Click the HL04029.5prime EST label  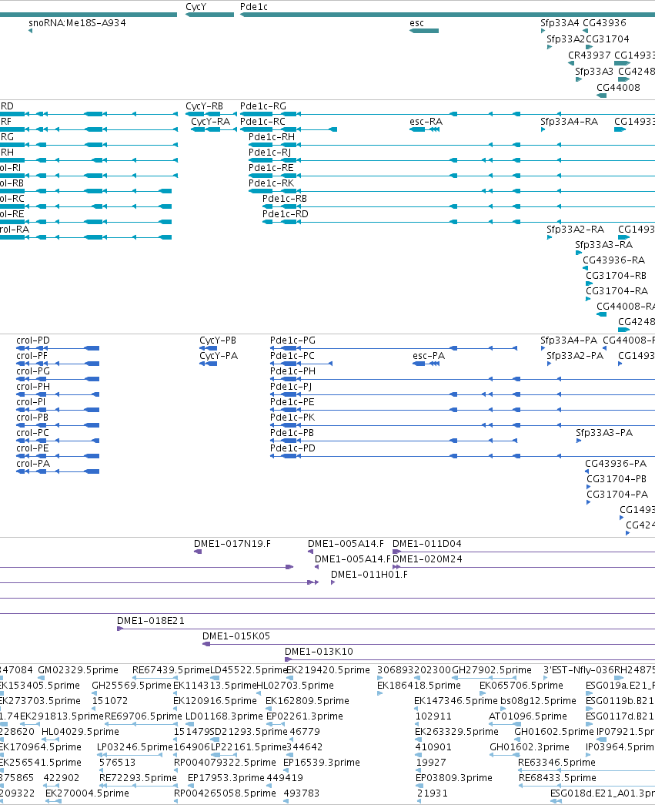click(80, 731)
